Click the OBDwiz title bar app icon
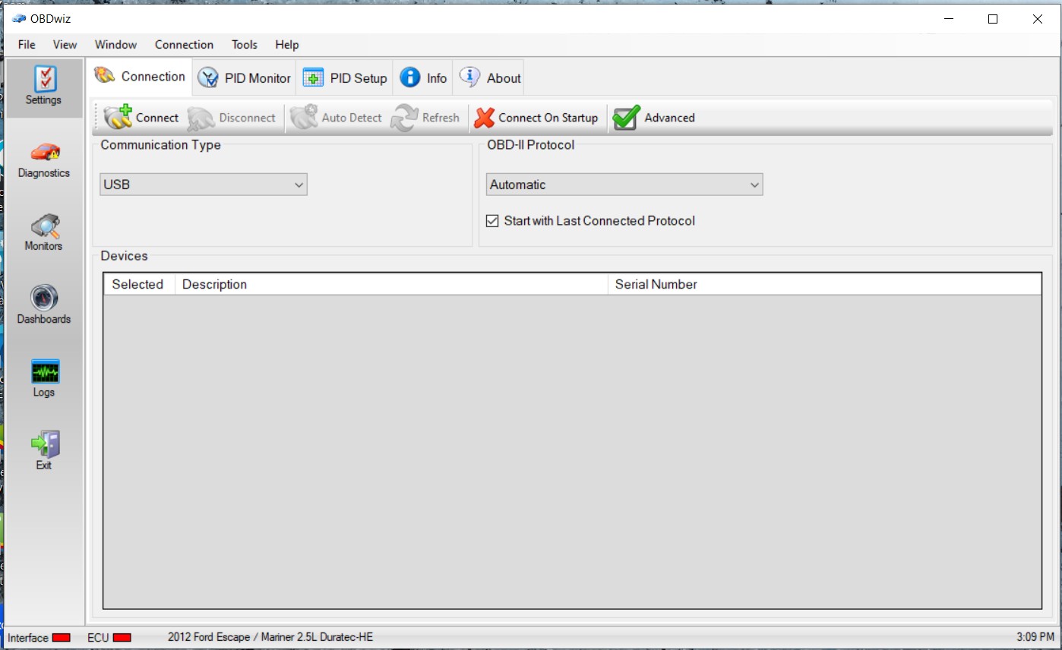Image resolution: width=1062 pixels, height=650 pixels. point(18,19)
